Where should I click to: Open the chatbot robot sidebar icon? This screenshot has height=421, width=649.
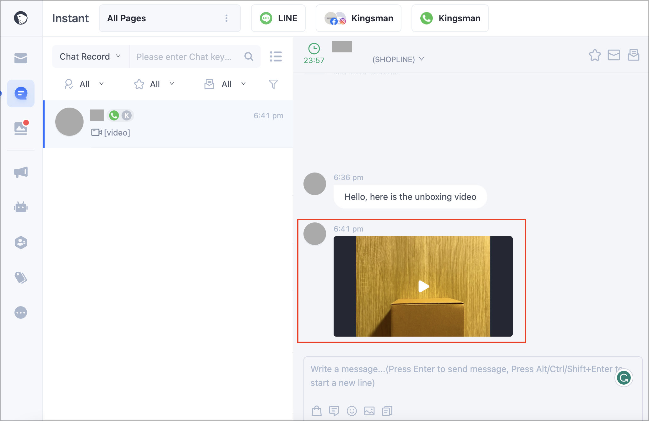point(21,207)
